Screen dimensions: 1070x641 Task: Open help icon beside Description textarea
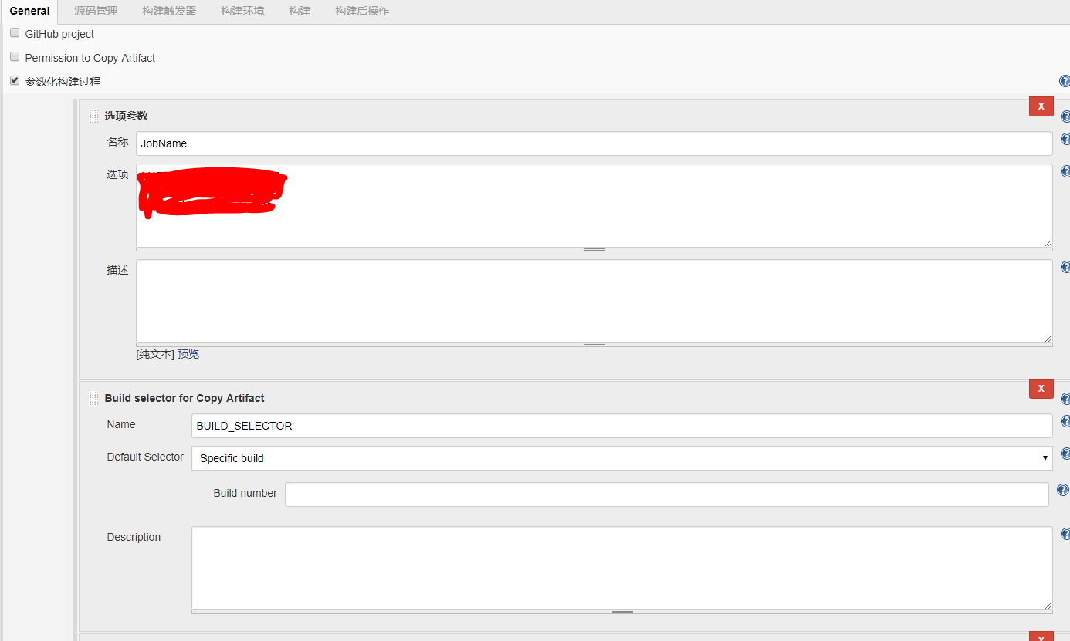tap(1065, 534)
